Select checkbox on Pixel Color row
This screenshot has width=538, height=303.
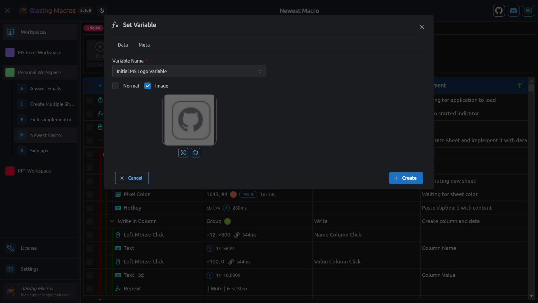[x=90, y=194]
